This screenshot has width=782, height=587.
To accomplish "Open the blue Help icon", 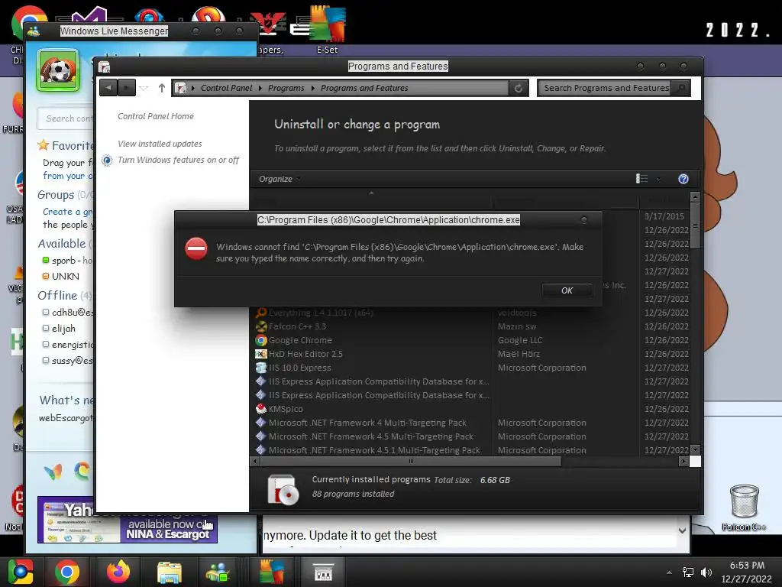I will [x=683, y=179].
